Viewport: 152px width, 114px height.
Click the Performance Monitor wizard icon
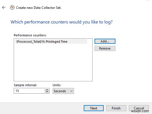pyautogui.click(x=12, y=7)
